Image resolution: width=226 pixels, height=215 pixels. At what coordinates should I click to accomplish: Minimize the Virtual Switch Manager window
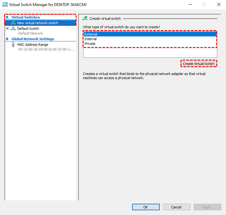(x=190, y=5)
